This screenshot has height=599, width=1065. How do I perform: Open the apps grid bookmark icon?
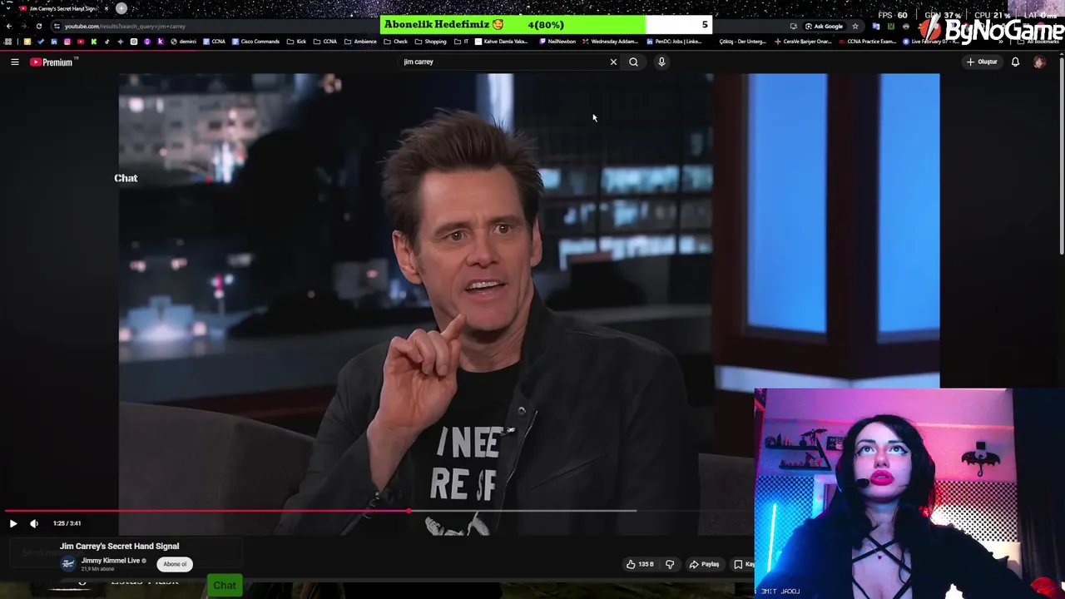tap(7, 42)
